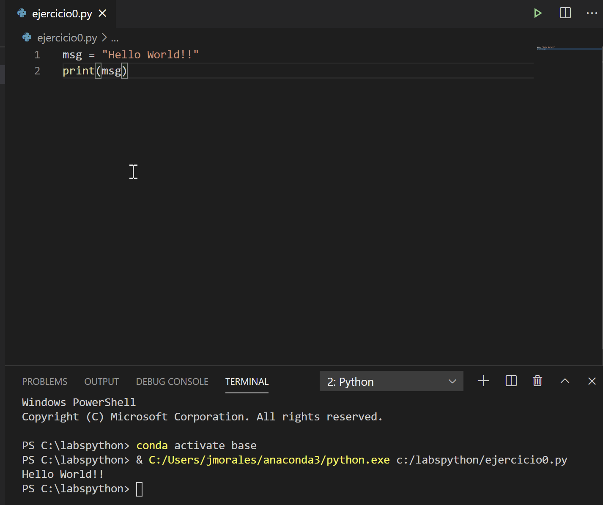Open the breadcrumb chevron after ejercicio0.py
Screen dimensions: 603x505
pyautogui.click(x=104, y=38)
